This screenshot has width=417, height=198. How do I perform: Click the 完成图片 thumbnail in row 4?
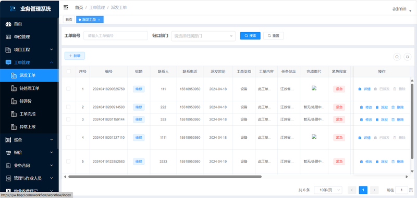tap(314, 137)
